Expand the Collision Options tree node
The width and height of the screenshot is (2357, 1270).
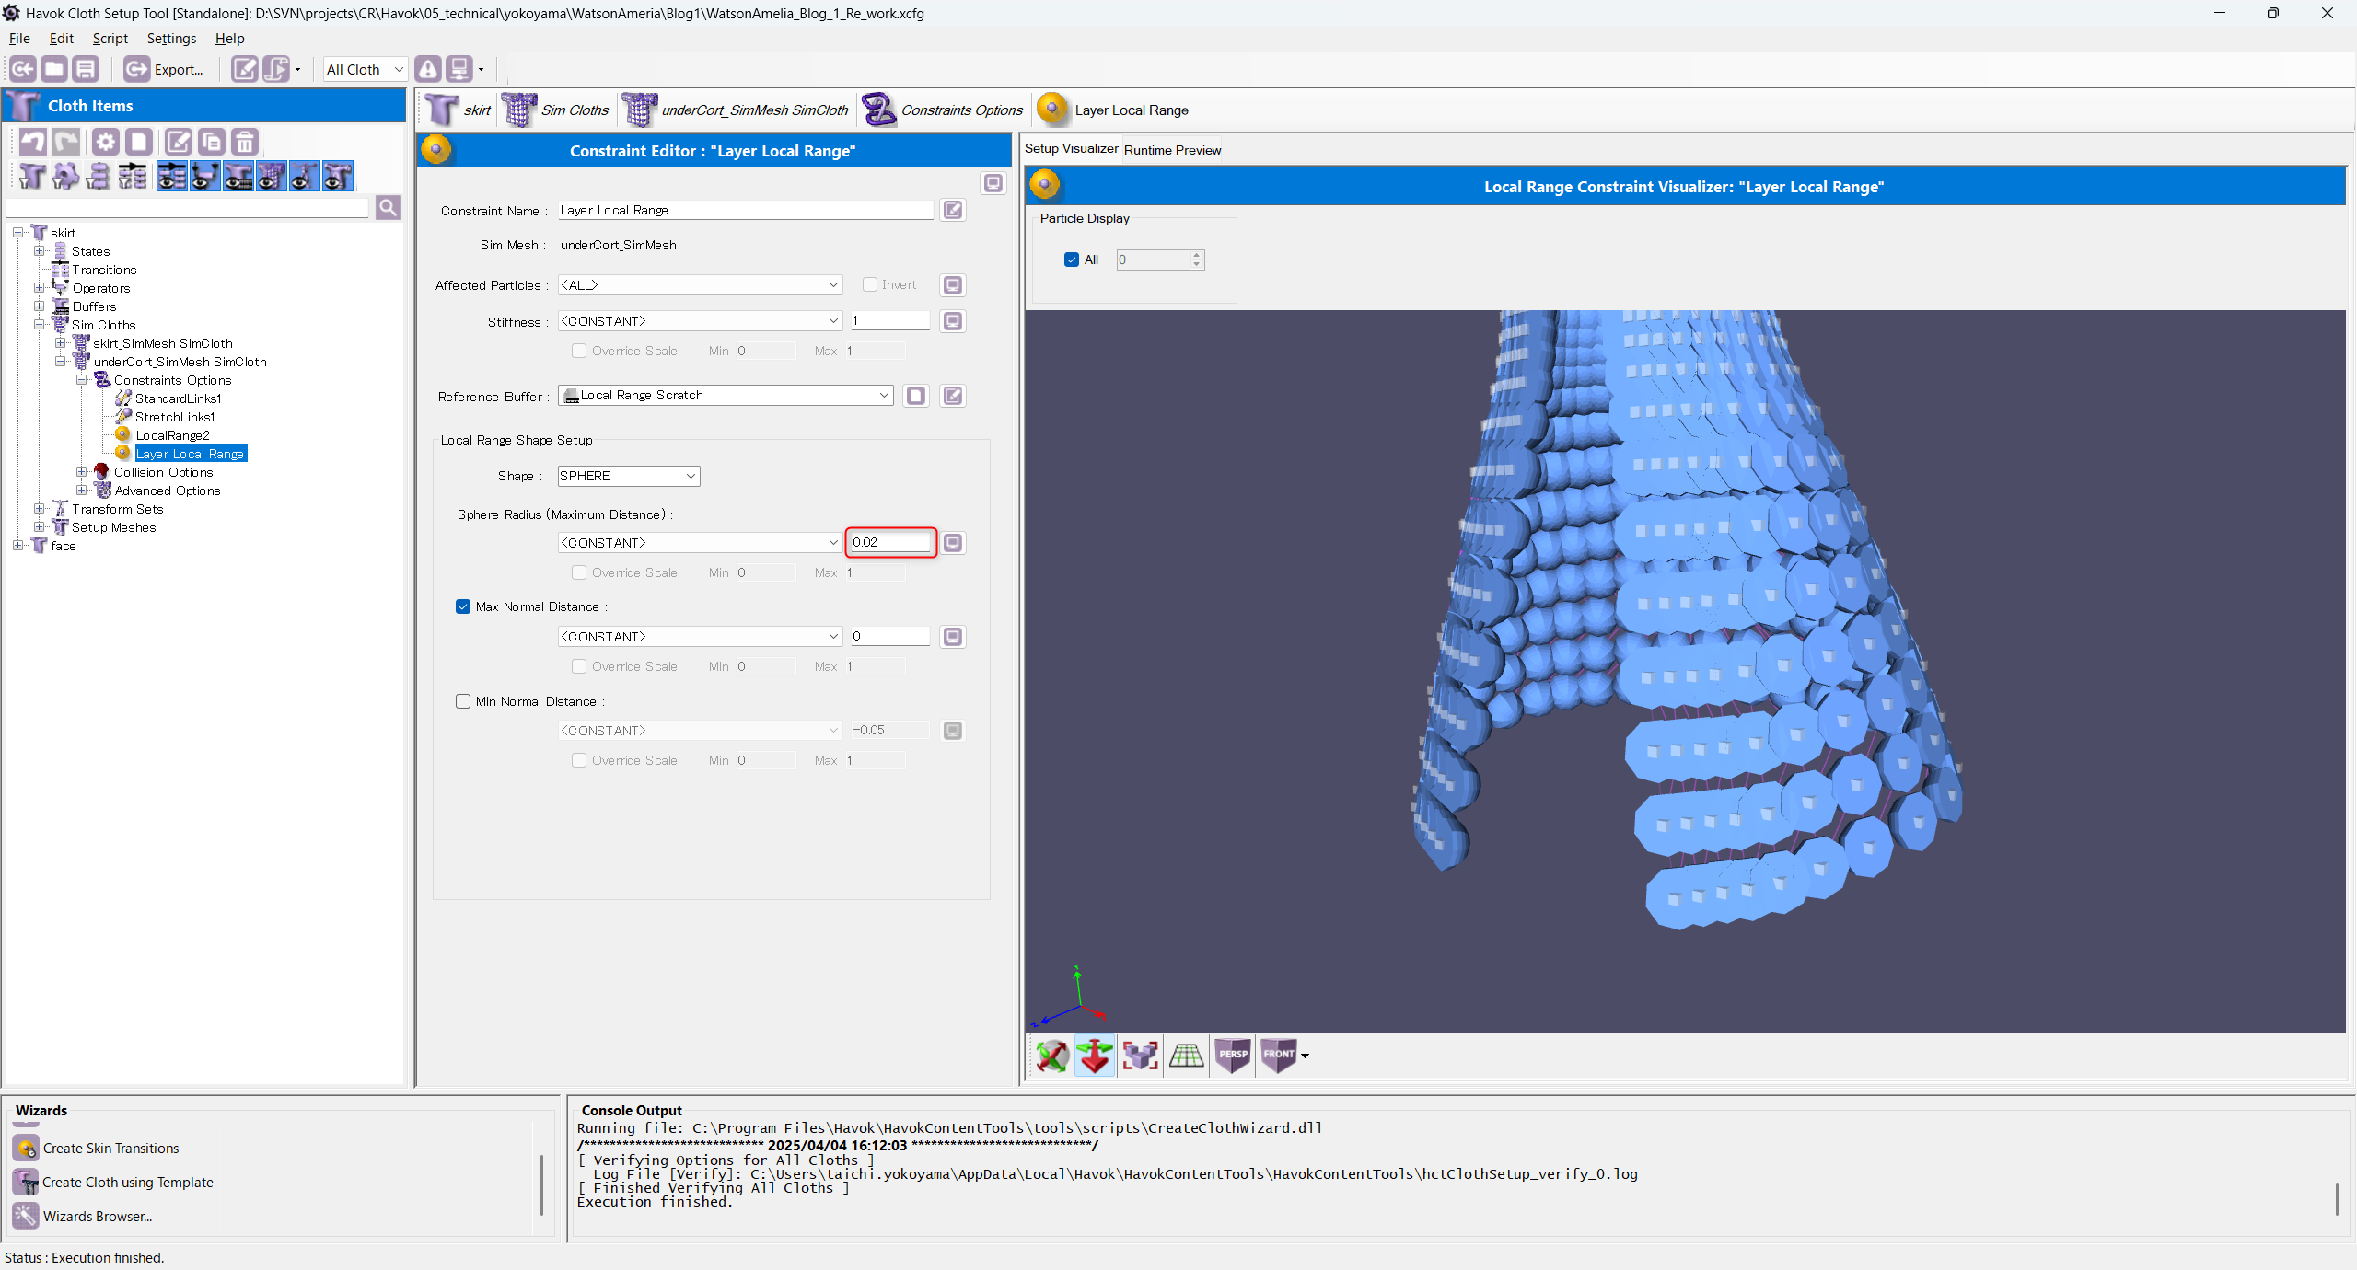(81, 472)
